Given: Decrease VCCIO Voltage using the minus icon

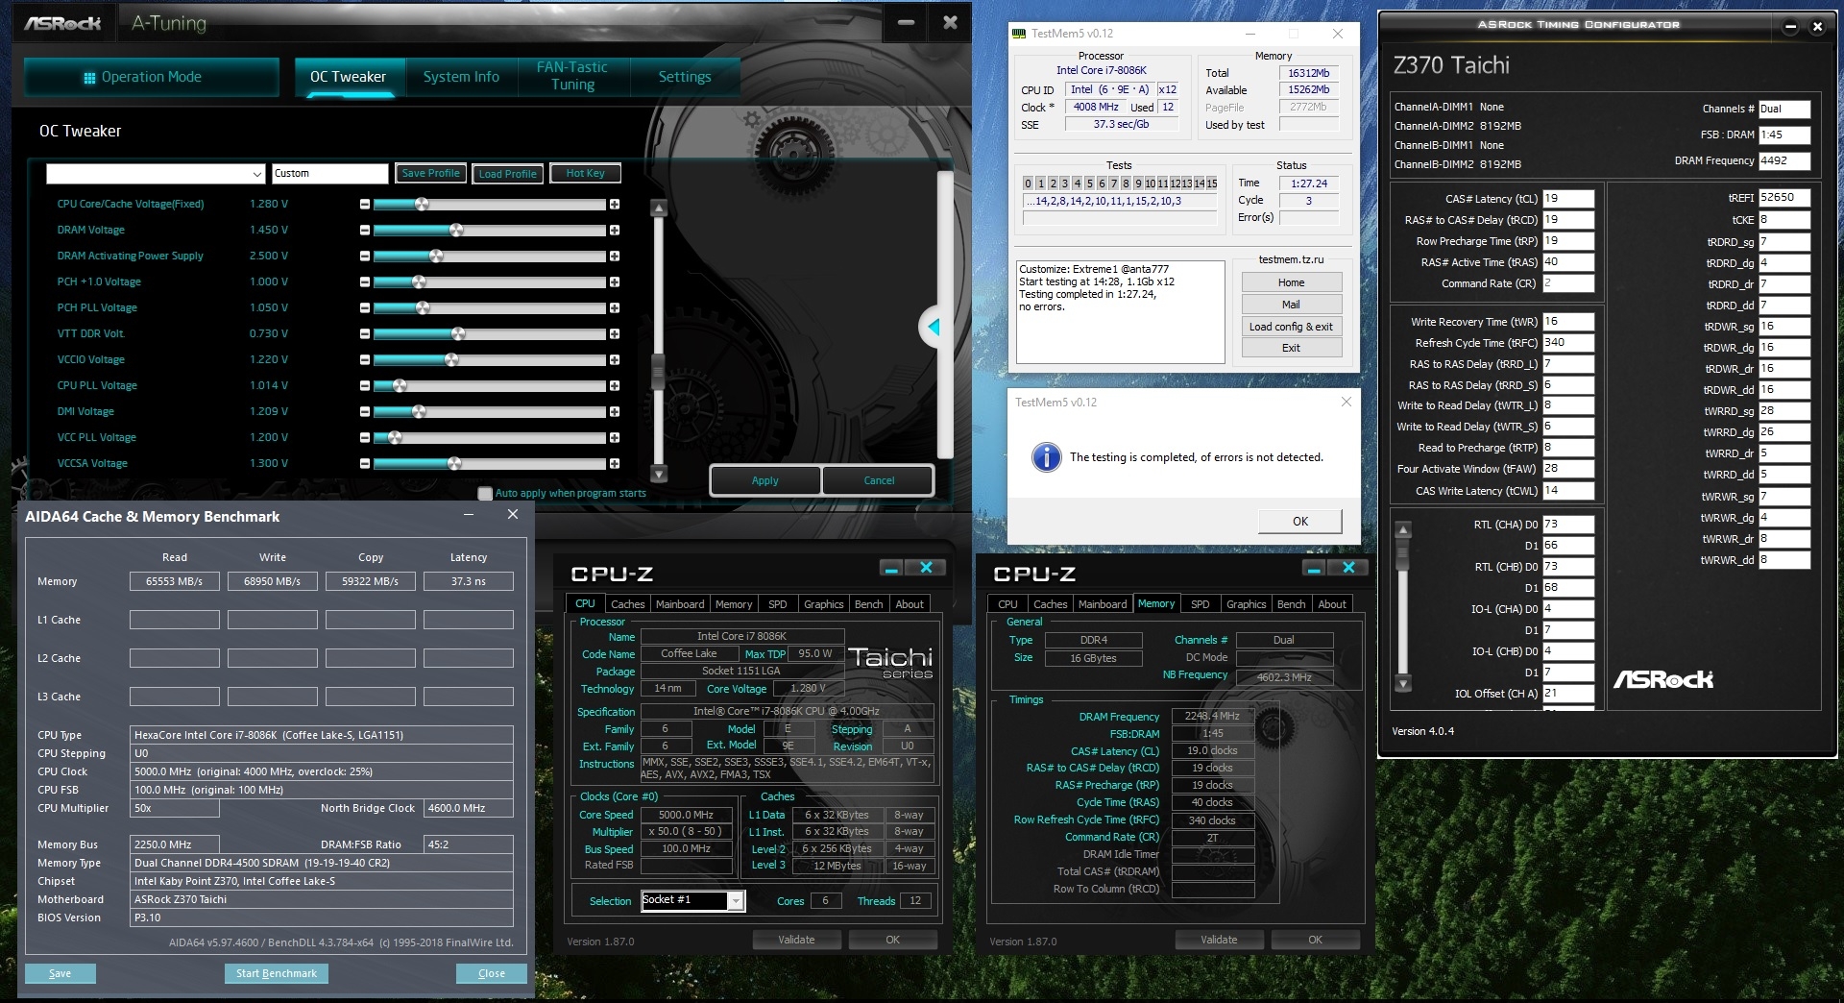Looking at the screenshot, I should coord(365,360).
